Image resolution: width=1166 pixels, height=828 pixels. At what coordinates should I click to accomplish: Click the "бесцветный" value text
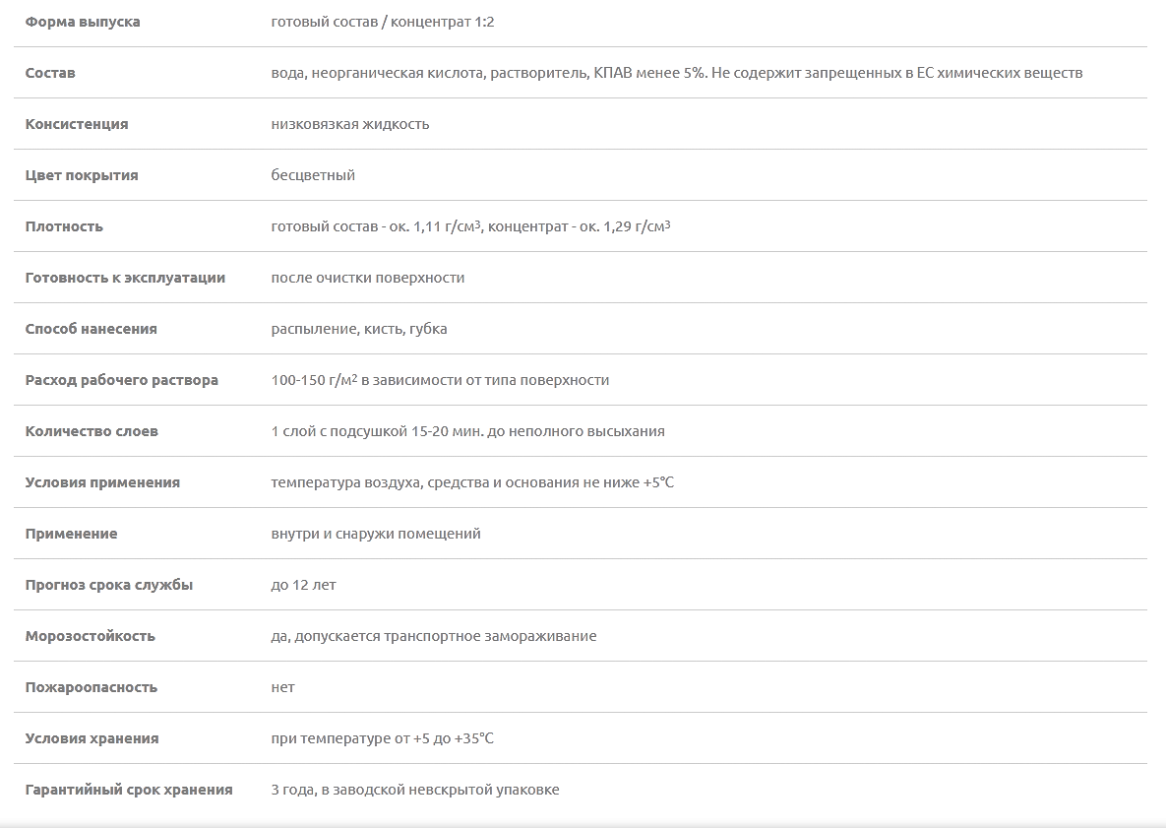click(x=313, y=175)
